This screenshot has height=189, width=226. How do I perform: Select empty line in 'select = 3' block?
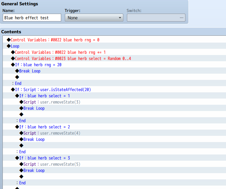coord(115,177)
